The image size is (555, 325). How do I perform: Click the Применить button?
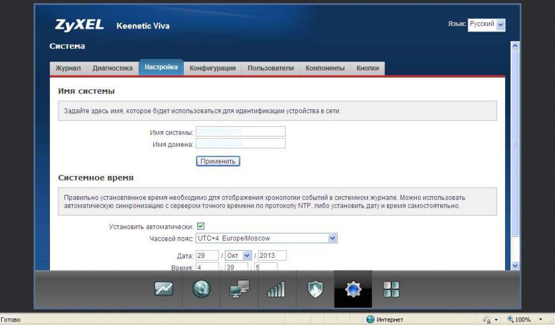click(x=218, y=161)
